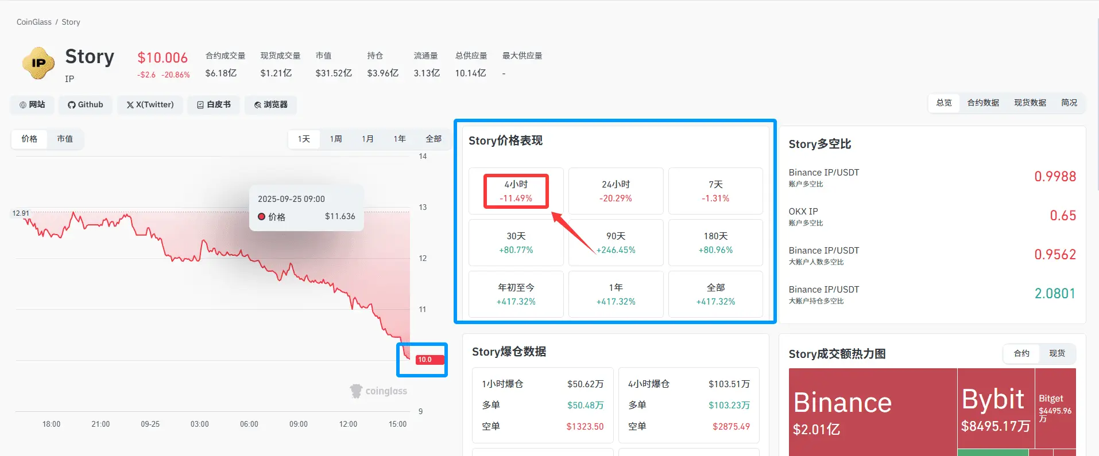Viewport: 1099px width, 456px height.
Task: Set chart range to 1月
Action: 367,139
